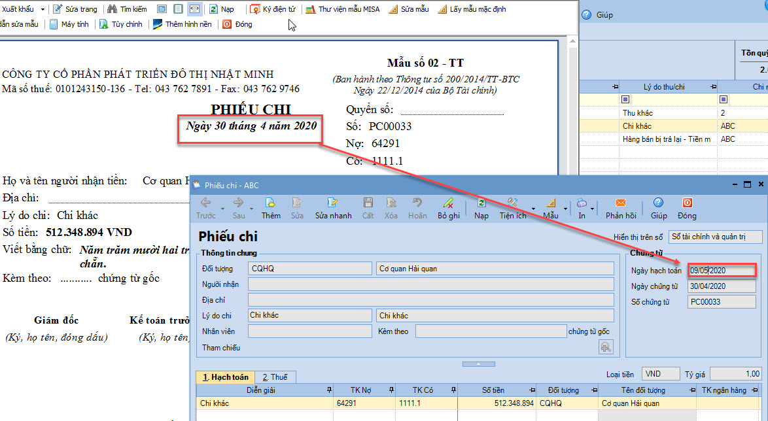
Task: Open Hiển thị trên sổ combo box
Action: pyautogui.click(x=716, y=237)
